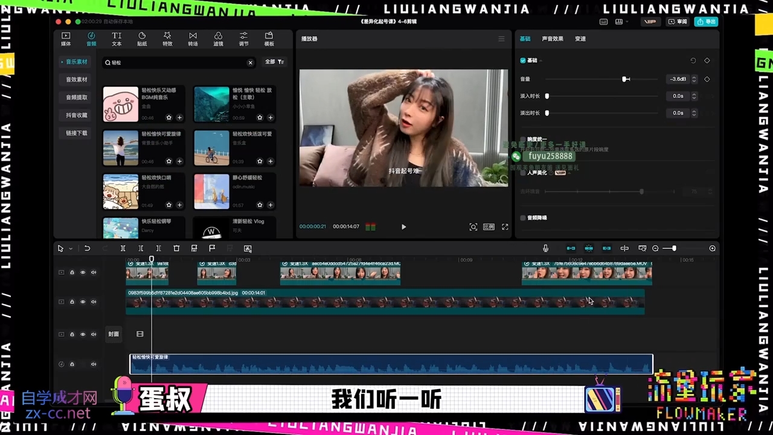Open the selection tool dropdown arrow
The width and height of the screenshot is (773, 435).
(71, 249)
